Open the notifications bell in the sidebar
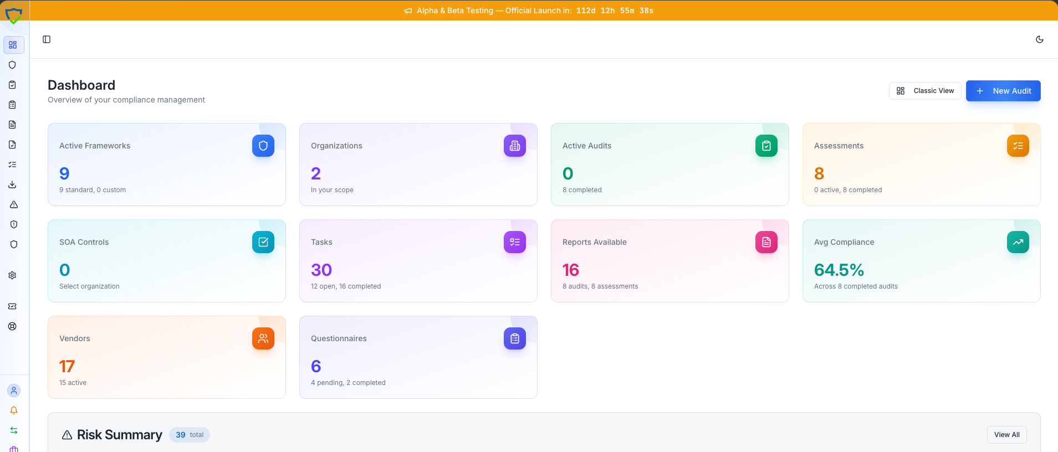Image resolution: width=1058 pixels, height=452 pixels. [x=14, y=410]
